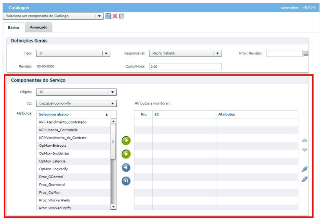Click the upper connector plug icon
This screenshot has width=323, height=221.
click(305, 169)
